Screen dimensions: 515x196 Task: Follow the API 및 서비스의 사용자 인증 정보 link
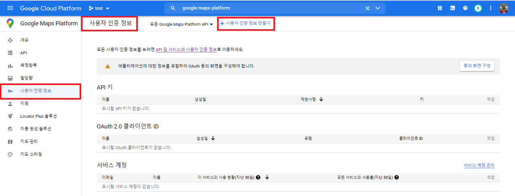186,49
